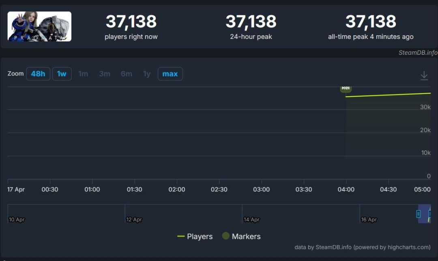Open the Pragmata game thumbnail
This screenshot has width=438, height=261.
39,26
